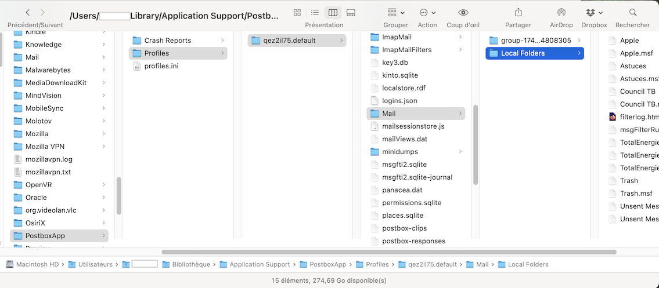The image size is (659, 288).
Task: Select the kinto.sqlite file
Action: (x=416, y=75)
